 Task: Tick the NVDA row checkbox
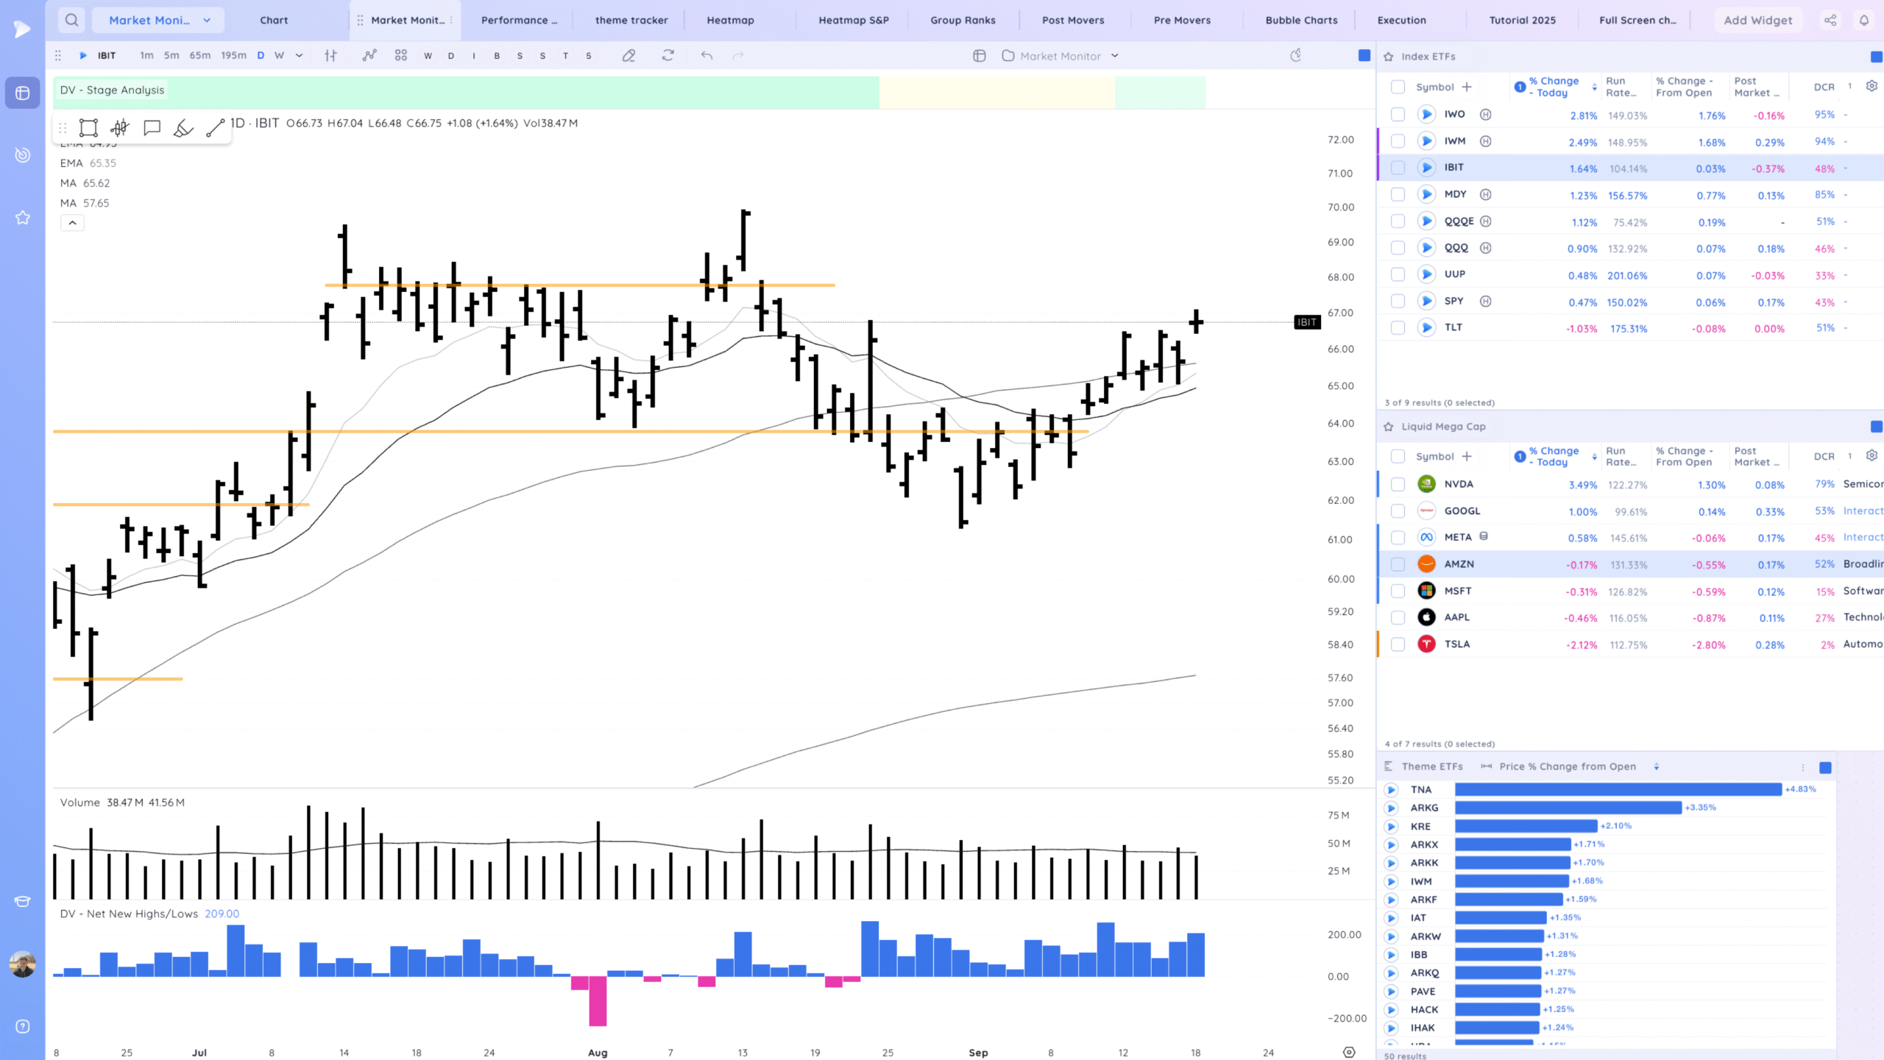click(x=1398, y=485)
